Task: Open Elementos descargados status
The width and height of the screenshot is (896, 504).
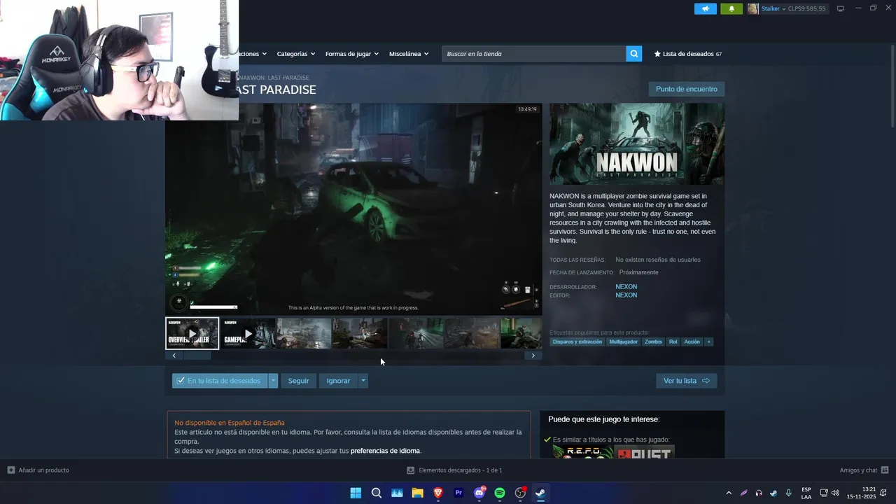Action: pos(461,470)
